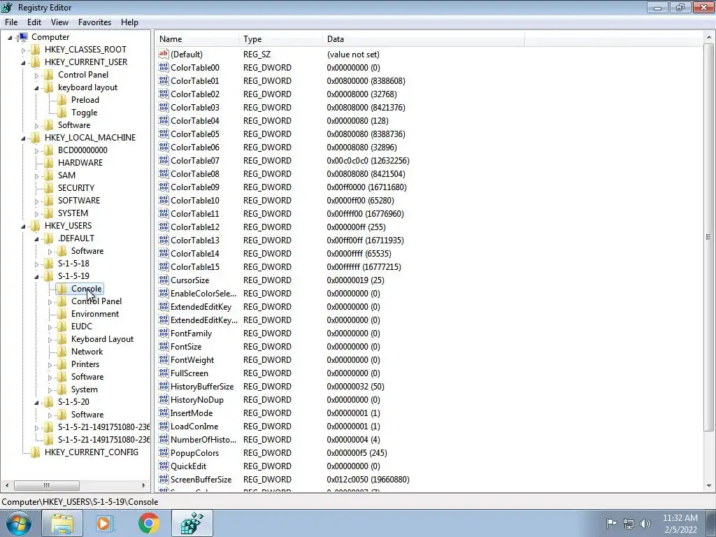Collapse the S-1-5-19 key
Screen dimensions: 716x537
37,276
